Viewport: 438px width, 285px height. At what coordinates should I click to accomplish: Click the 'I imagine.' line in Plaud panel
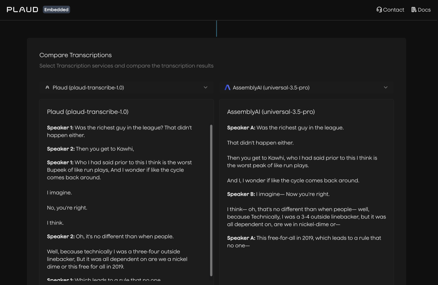(59, 193)
